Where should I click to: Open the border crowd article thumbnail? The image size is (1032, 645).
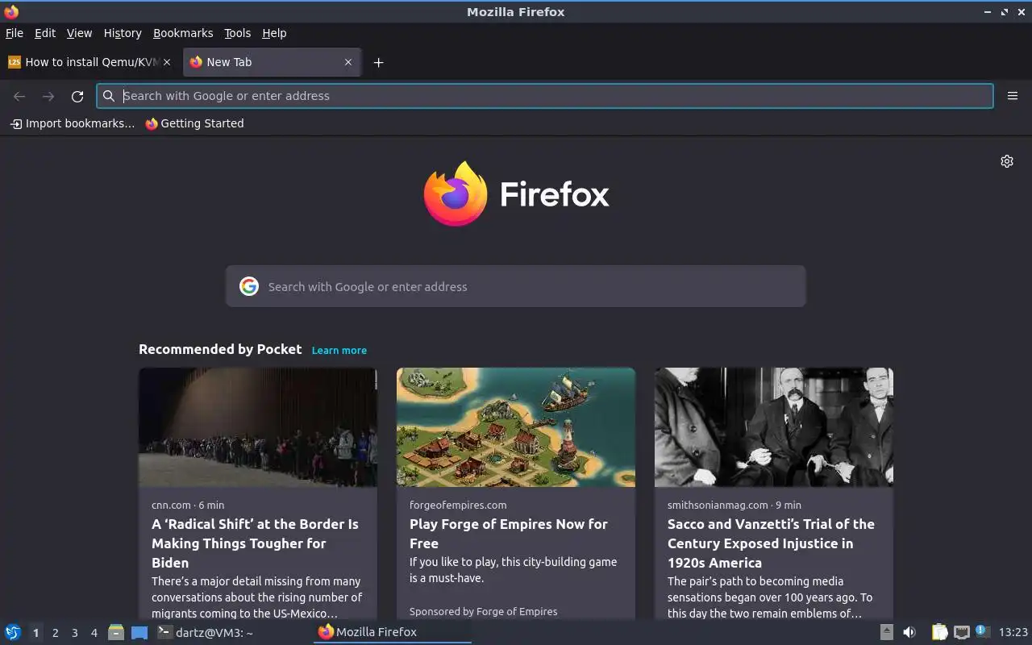click(x=258, y=427)
